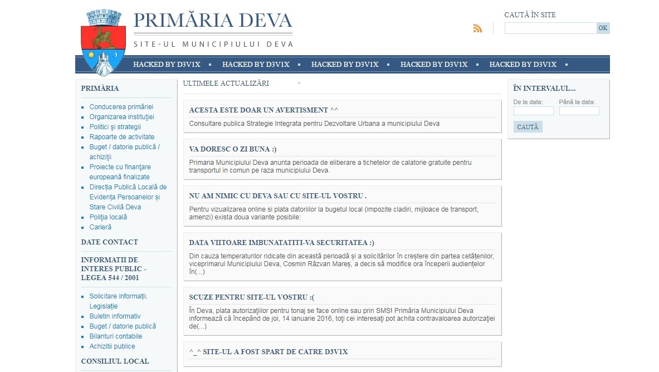Click the Deva coat of arms logo

tap(101, 42)
